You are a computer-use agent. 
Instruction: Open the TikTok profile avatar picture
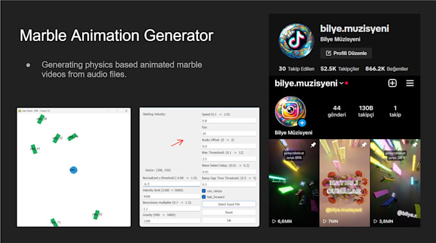point(296,40)
